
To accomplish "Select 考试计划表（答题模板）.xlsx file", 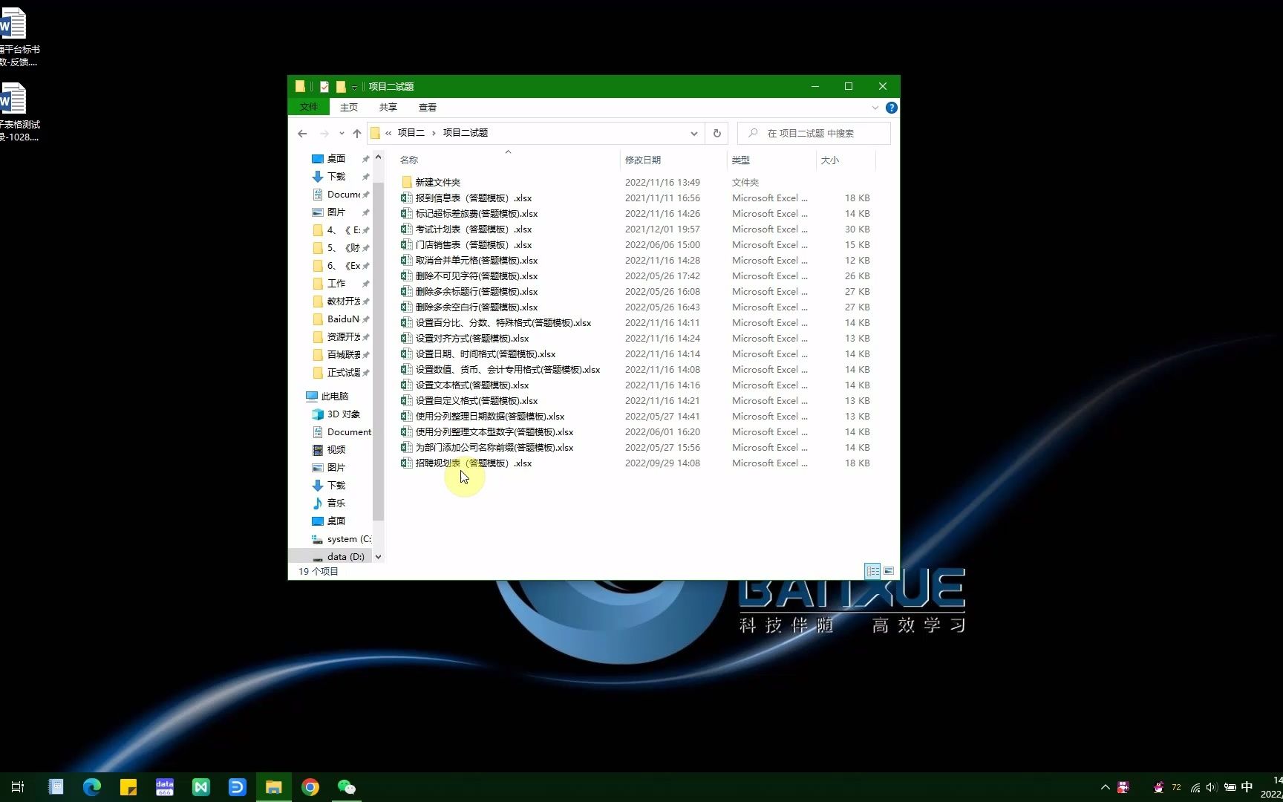I will [x=474, y=229].
